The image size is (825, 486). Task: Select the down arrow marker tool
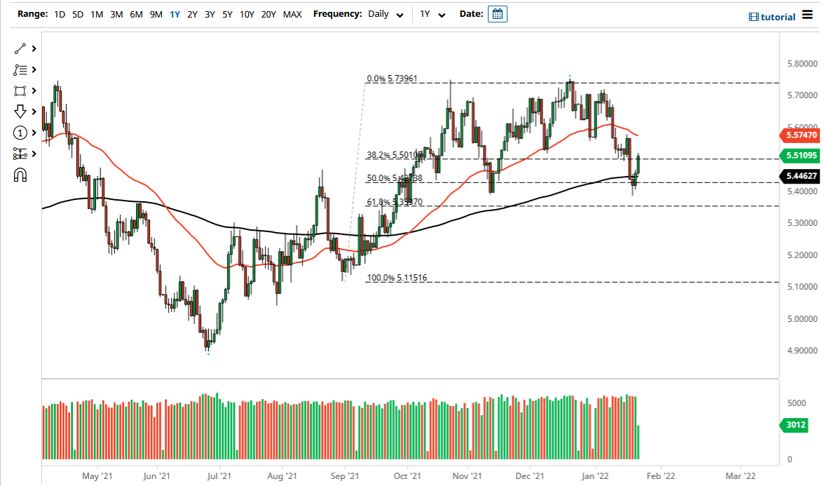point(20,112)
